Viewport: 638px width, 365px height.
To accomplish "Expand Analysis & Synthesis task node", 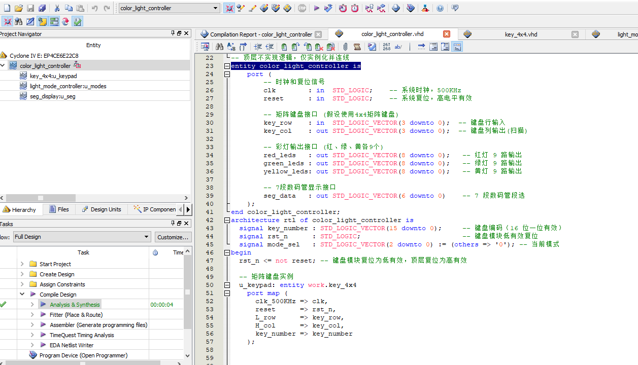I will click(32, 305).
